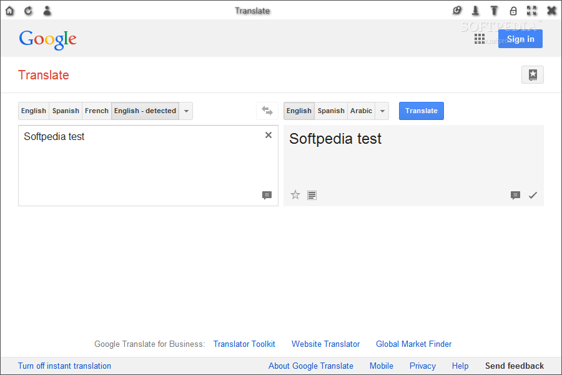Click the Home icon in title bar
This screenshot has height=375, width=562.
(x=9, y=11)
